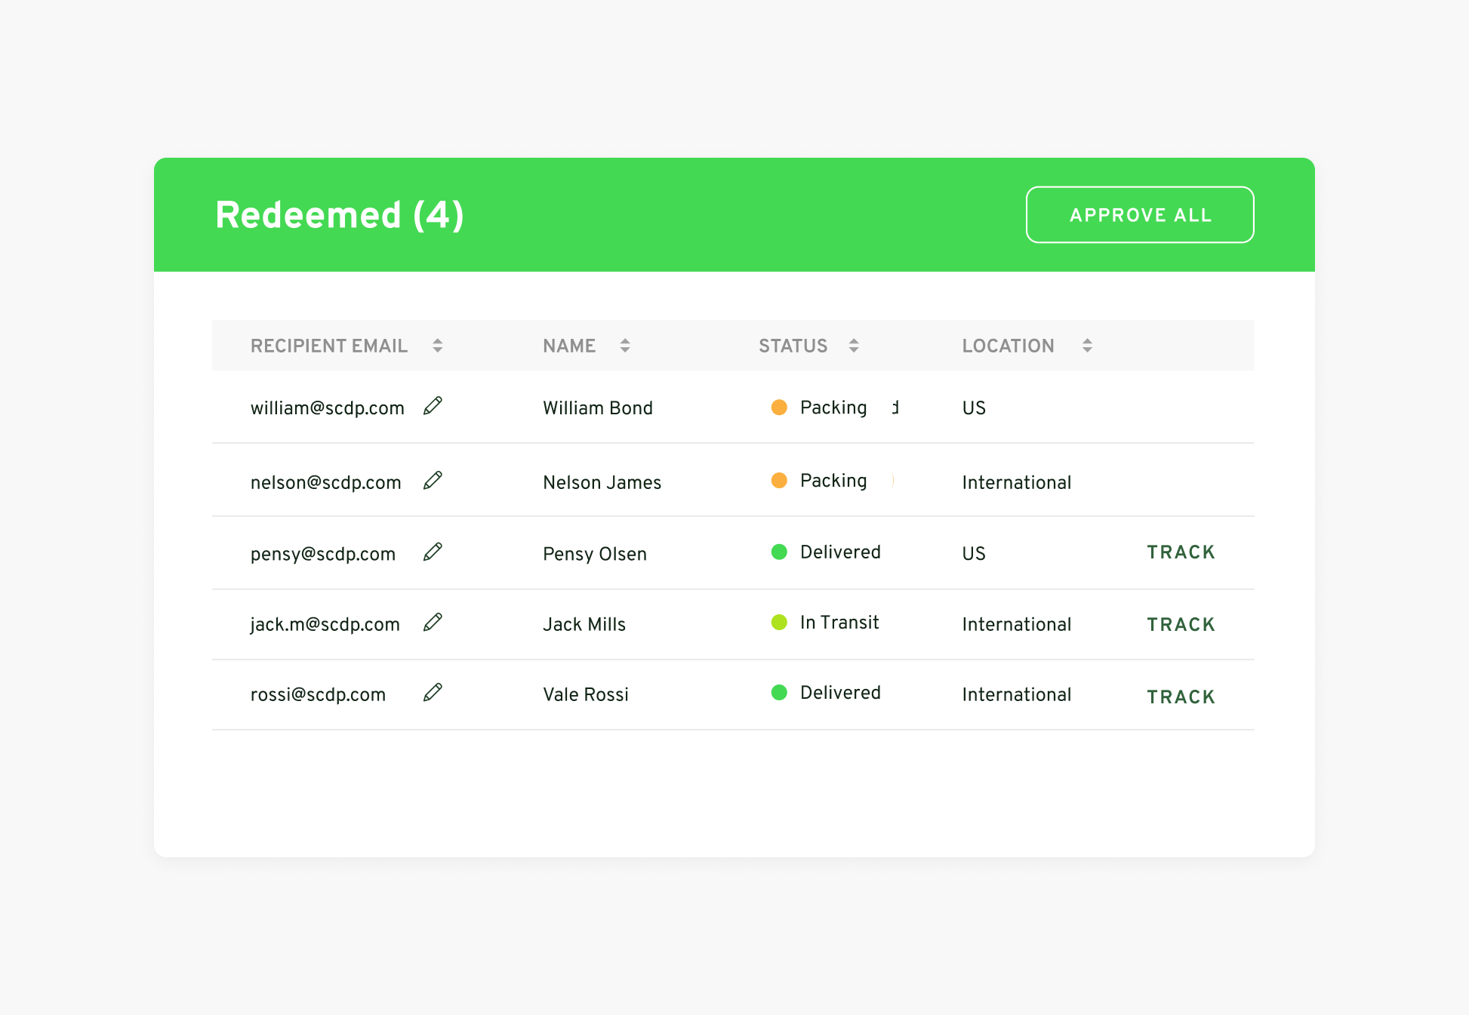Select the Nelson James name cell
This screenshot has width=1469, height=1015.
coord(602,482)
